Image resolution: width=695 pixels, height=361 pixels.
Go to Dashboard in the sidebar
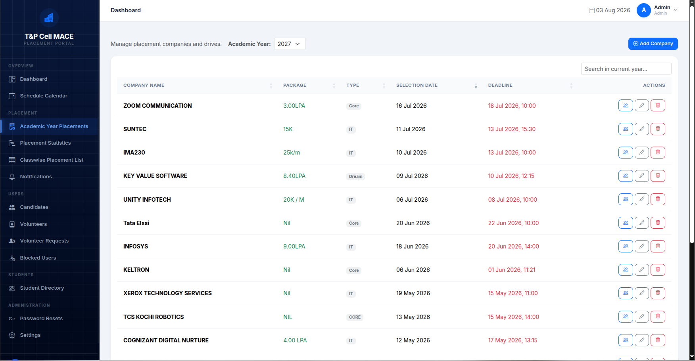pos(49,79)
